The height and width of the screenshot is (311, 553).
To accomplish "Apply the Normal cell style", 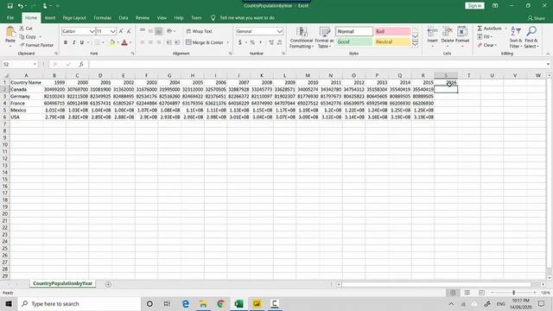I will click(354, 31).
